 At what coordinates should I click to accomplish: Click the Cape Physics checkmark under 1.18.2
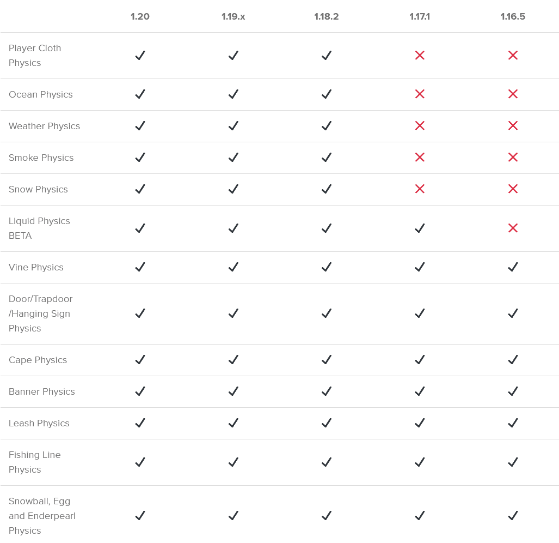[327, 360]
